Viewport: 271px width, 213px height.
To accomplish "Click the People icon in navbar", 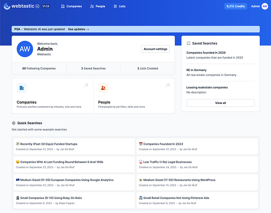I will click(92, 6).
